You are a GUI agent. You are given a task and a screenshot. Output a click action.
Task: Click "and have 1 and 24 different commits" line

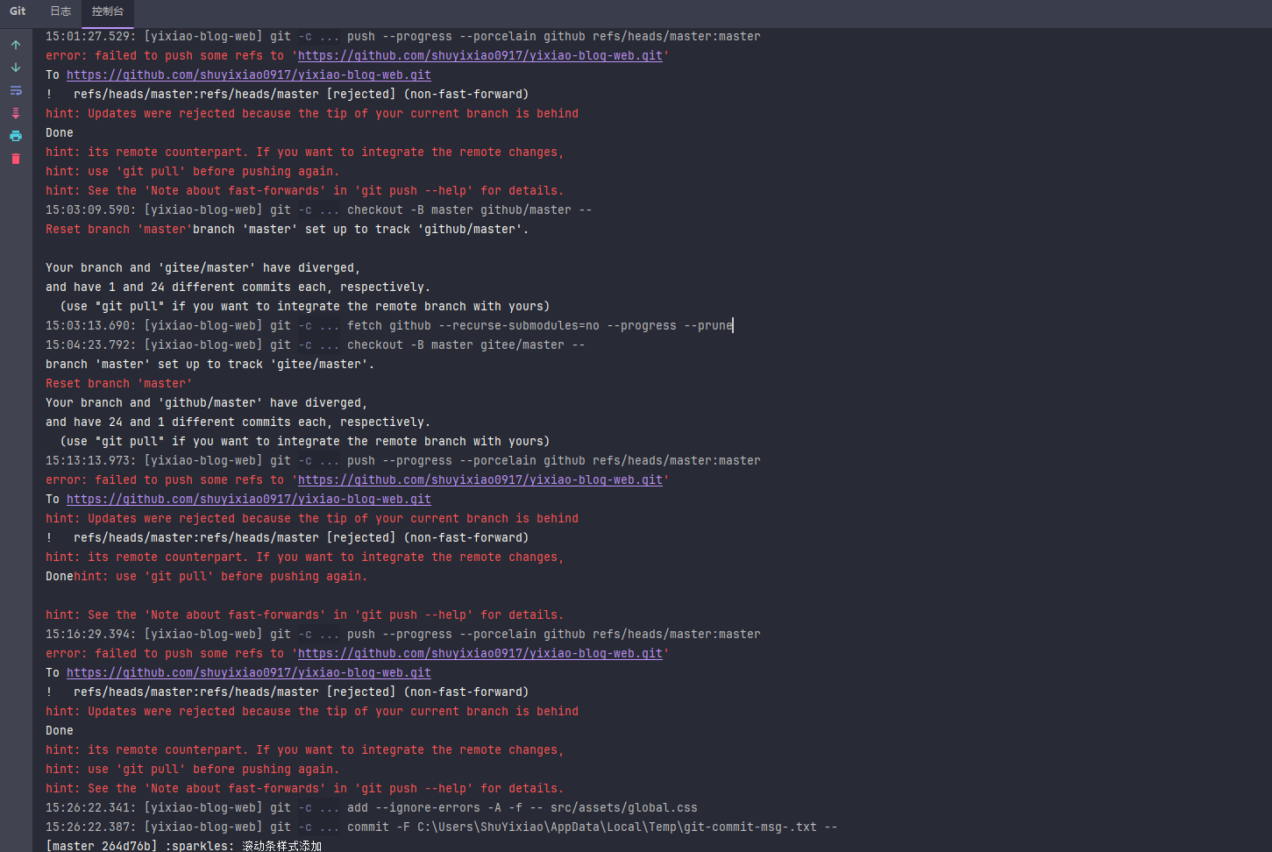click(x=238, y=287)
